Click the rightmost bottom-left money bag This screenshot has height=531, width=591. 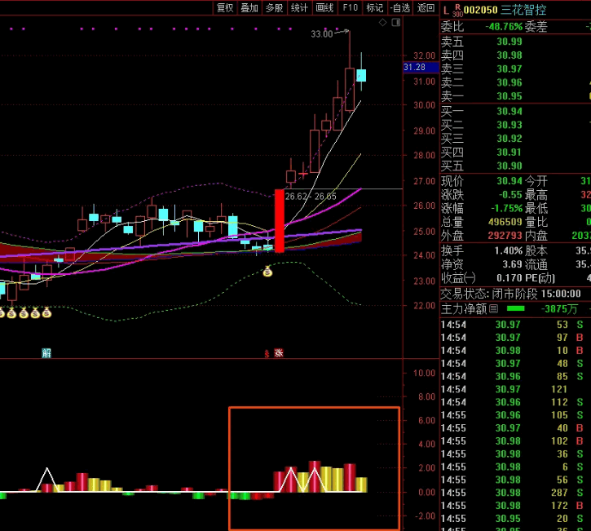tap(46, 312)
